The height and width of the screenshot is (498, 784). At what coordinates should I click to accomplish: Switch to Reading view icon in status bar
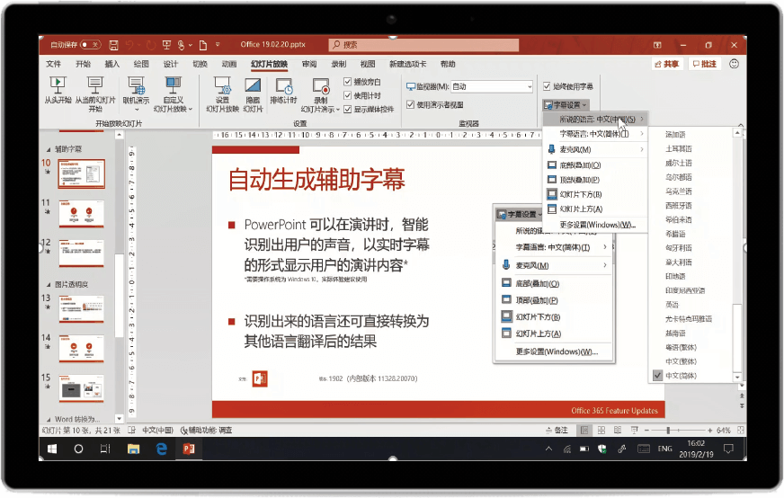(618, 430)
